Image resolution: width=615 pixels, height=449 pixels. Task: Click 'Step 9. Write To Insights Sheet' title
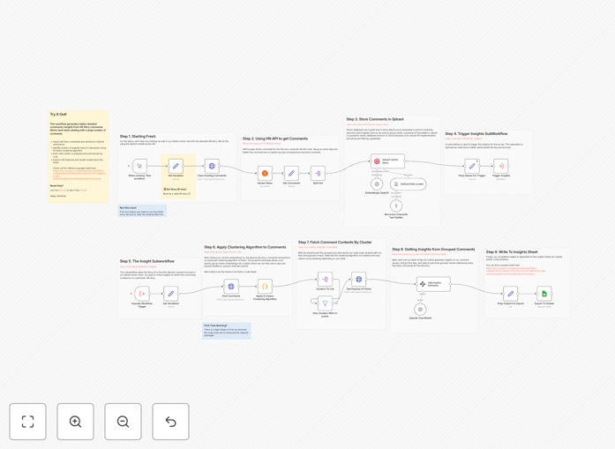[x=512, y=251]
